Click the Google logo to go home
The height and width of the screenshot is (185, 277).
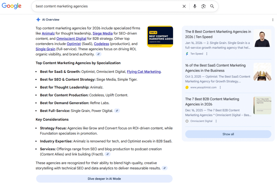(12, 6)
